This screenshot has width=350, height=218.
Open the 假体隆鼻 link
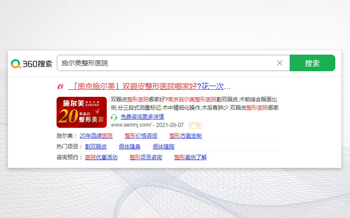point(129,146)
